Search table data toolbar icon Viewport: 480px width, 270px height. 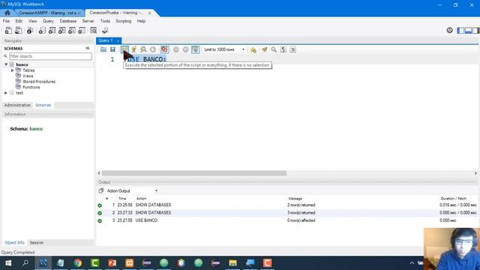coord(93,30)
